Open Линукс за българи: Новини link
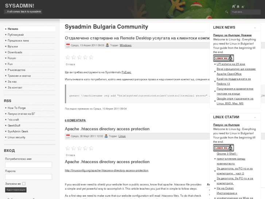The image size is (265, 199). click(232, 35)
